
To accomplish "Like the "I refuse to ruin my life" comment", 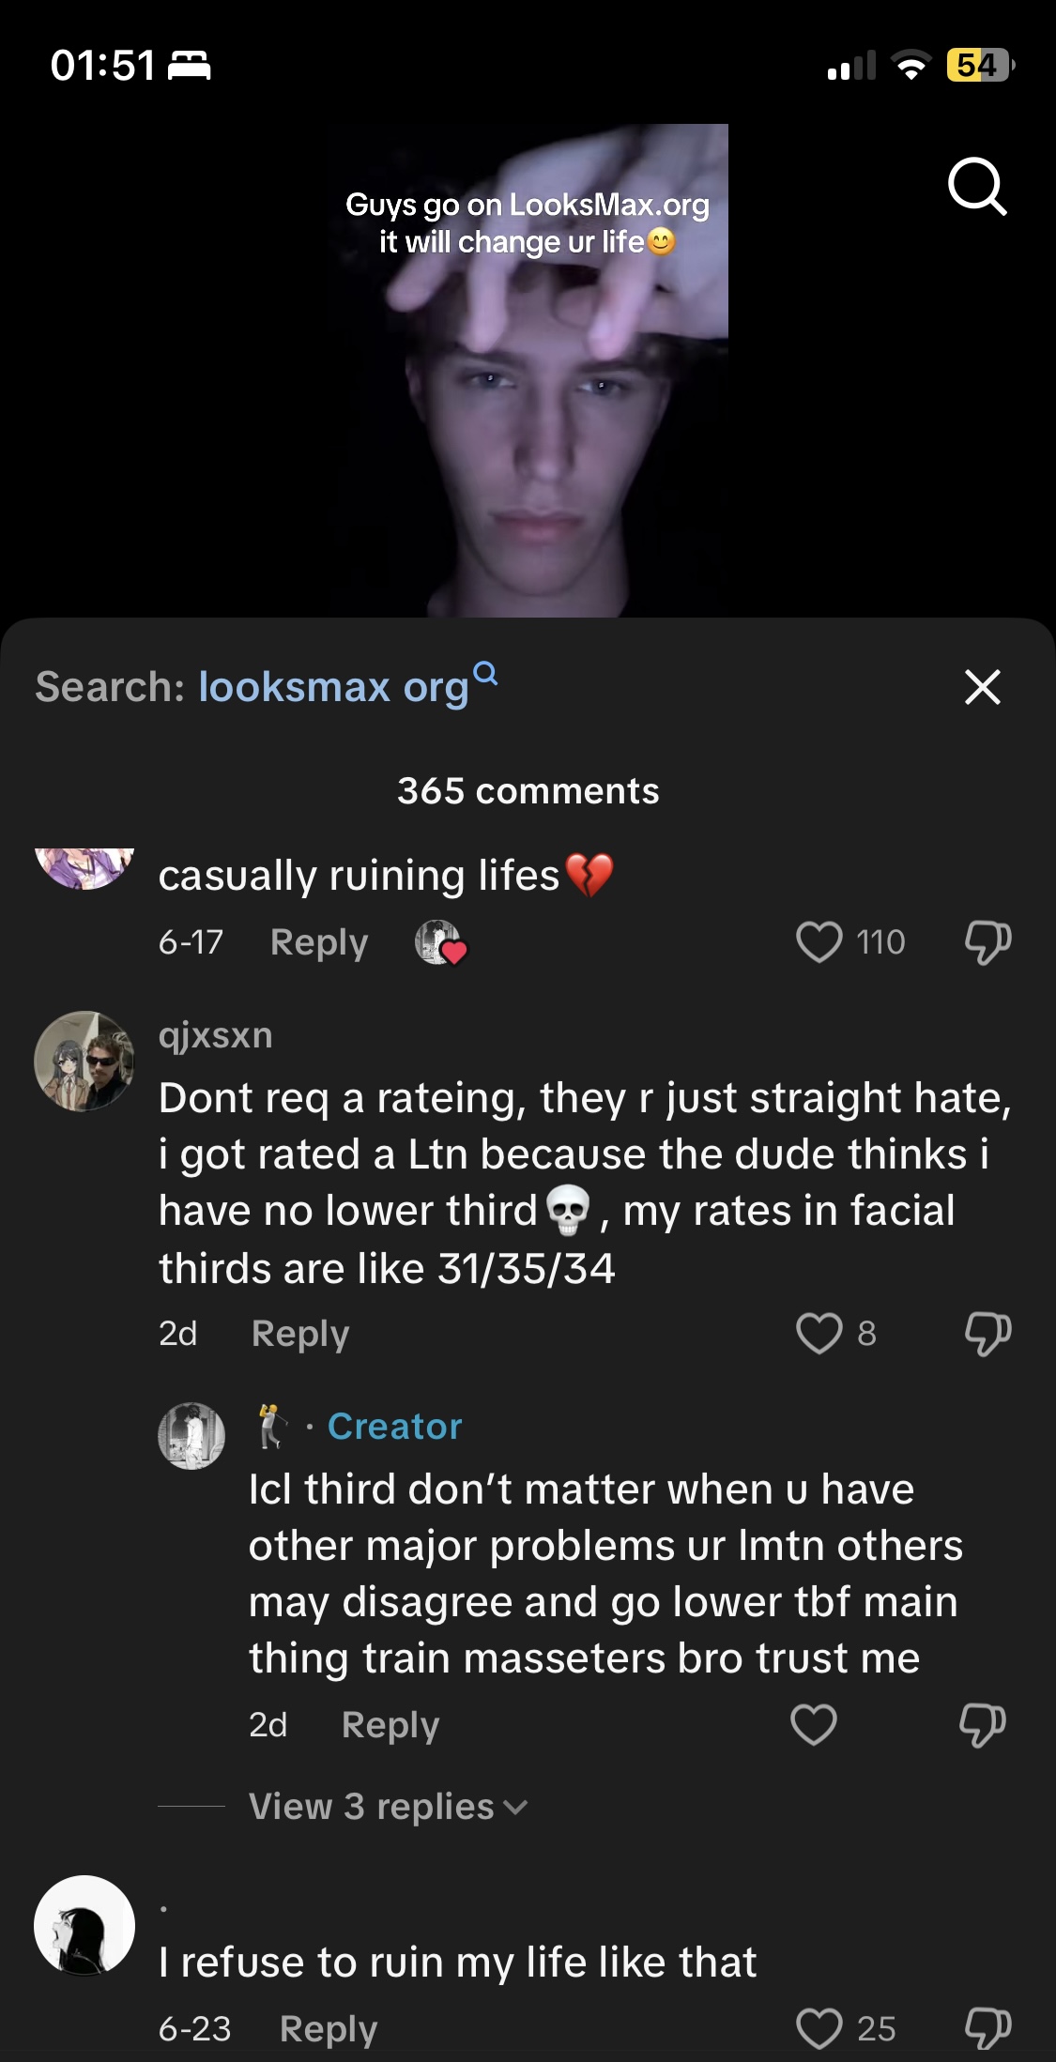I will pos(819,2028).
